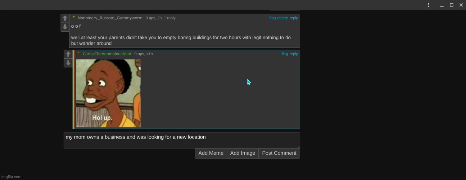Click the '0 ups, <1h' text
The image size is (466, 180).
click(144, 54)
